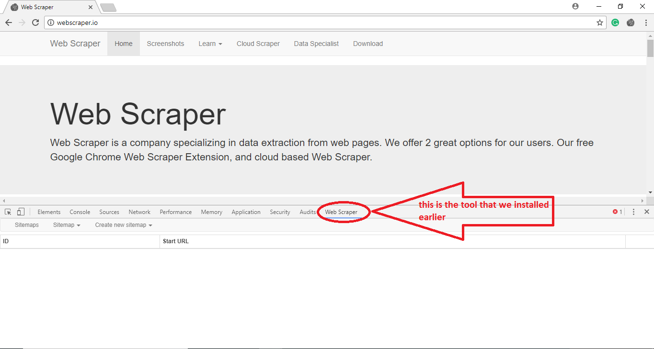Switch to the Web Scraper DevTools tab
Screen dimensions: 654x349
pyautogui.click(x=341, y=212)
